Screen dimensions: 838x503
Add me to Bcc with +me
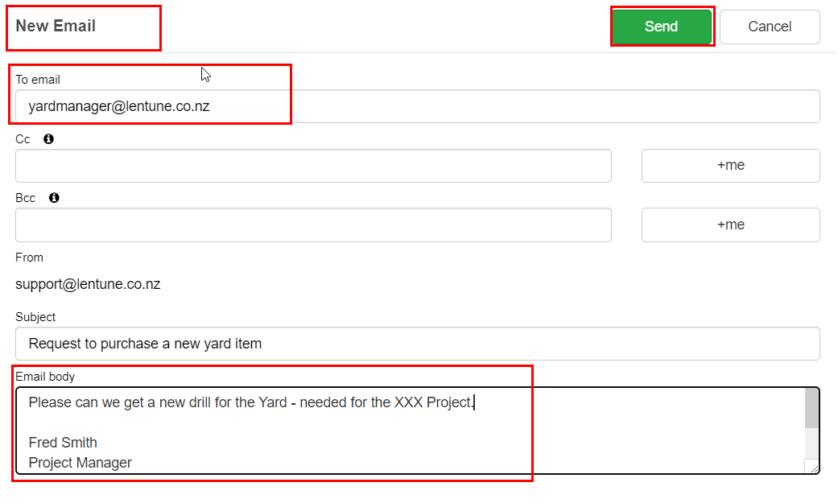point(731,225)
